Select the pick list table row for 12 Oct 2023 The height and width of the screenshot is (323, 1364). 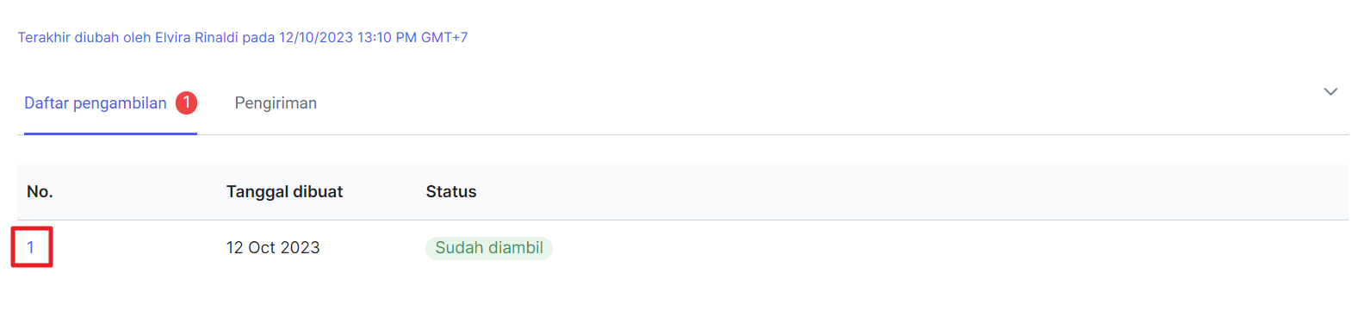click(x=683, y=248)
